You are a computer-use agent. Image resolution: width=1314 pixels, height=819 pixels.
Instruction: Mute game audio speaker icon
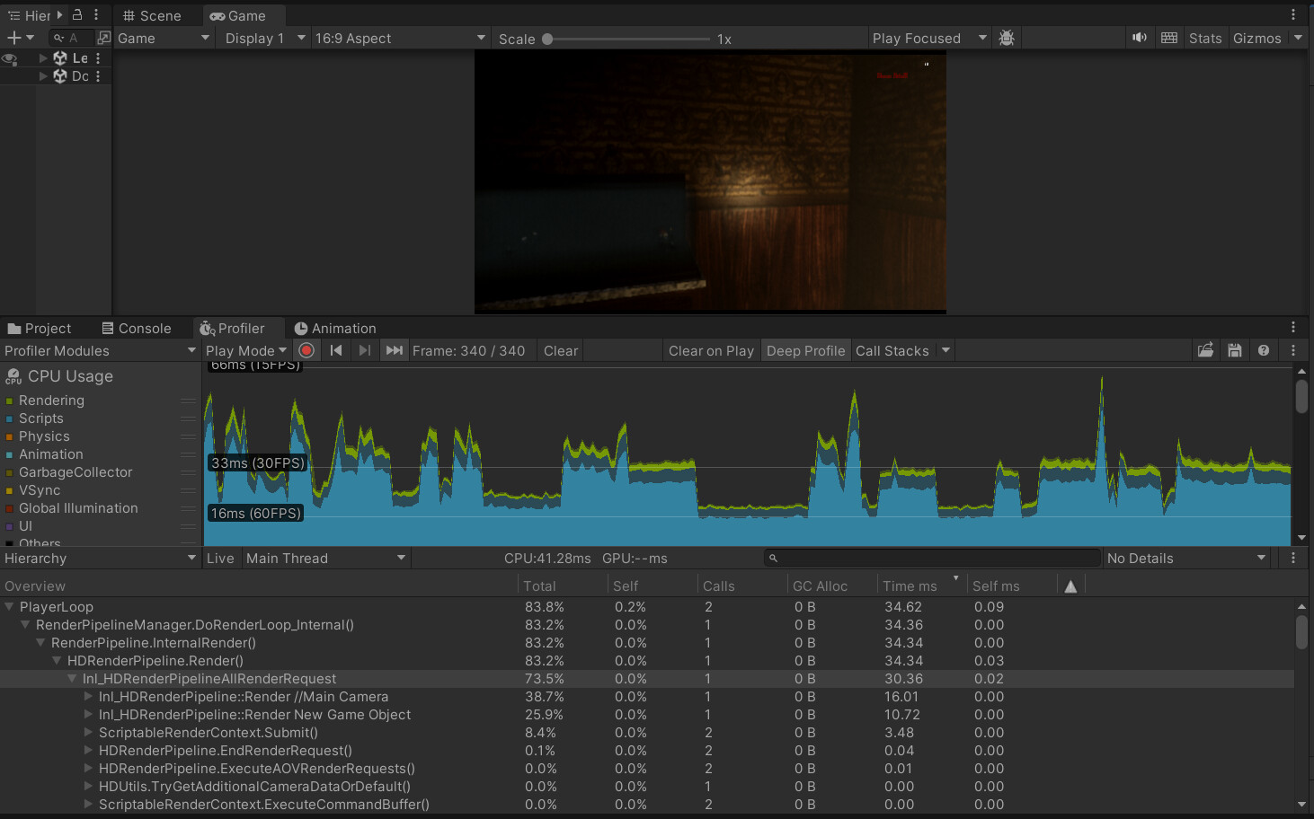[x=1140, y=38]
